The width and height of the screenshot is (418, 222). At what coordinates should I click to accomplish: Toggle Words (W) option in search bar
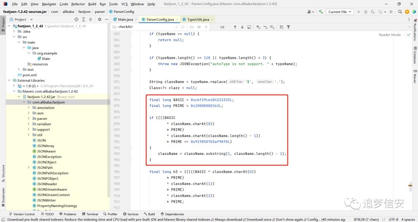199,27
